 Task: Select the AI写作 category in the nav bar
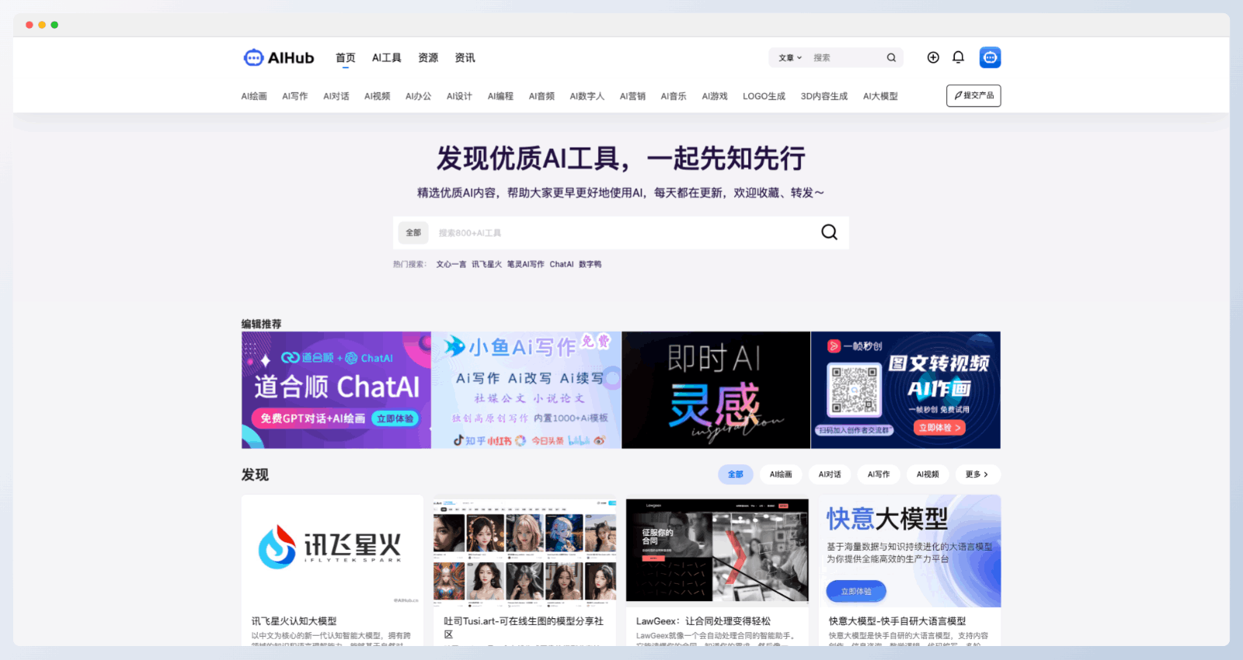[294, 96]
